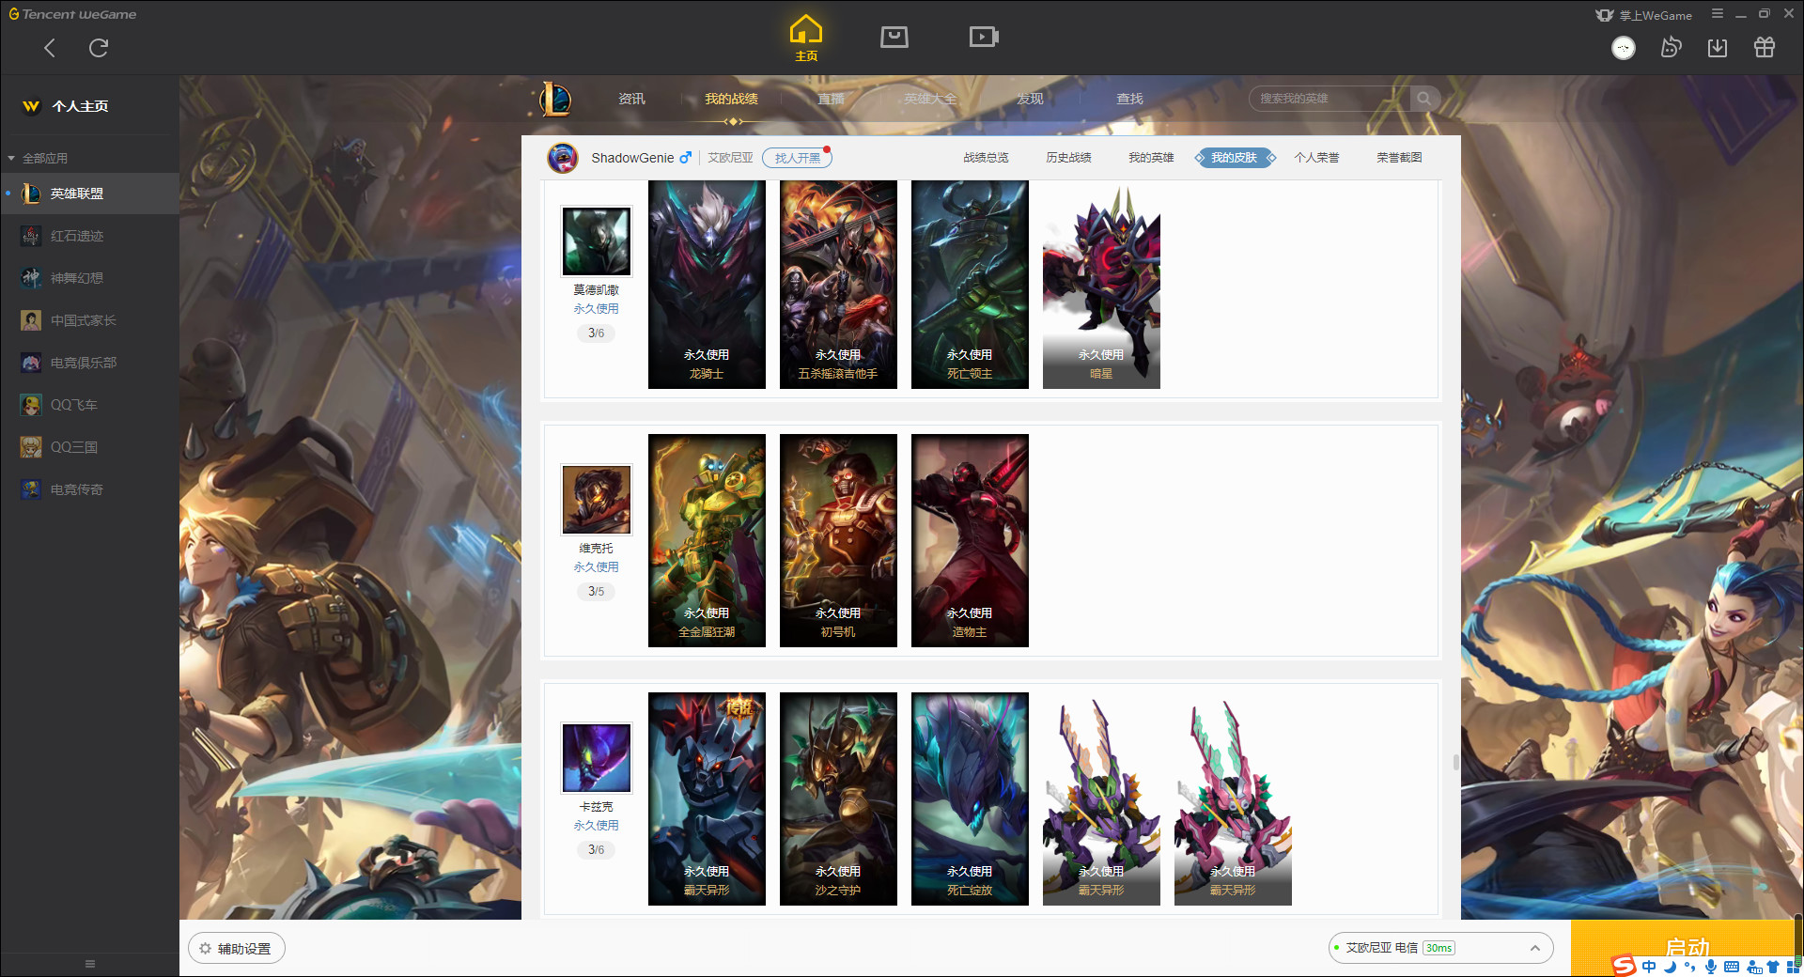
Task: Open the gift box icon
Action: click(1765, 47)
